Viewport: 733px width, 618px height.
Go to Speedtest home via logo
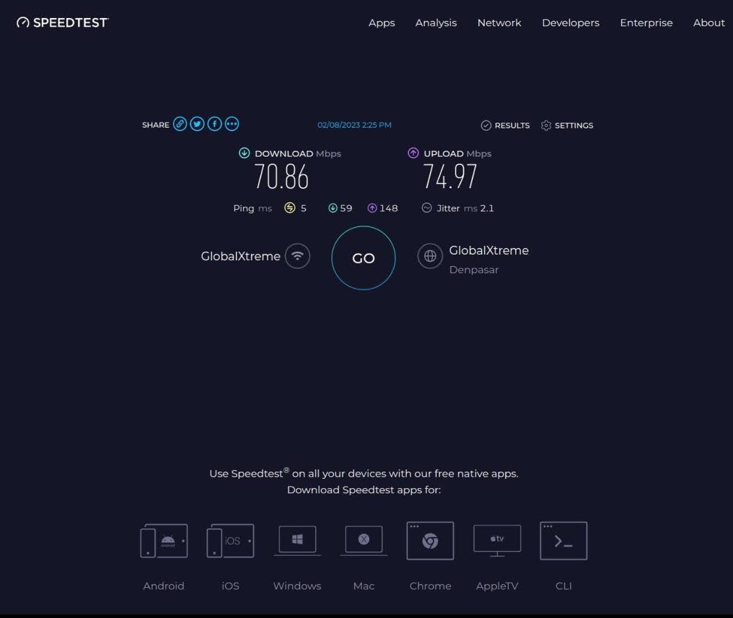click(x=62, y=23)
